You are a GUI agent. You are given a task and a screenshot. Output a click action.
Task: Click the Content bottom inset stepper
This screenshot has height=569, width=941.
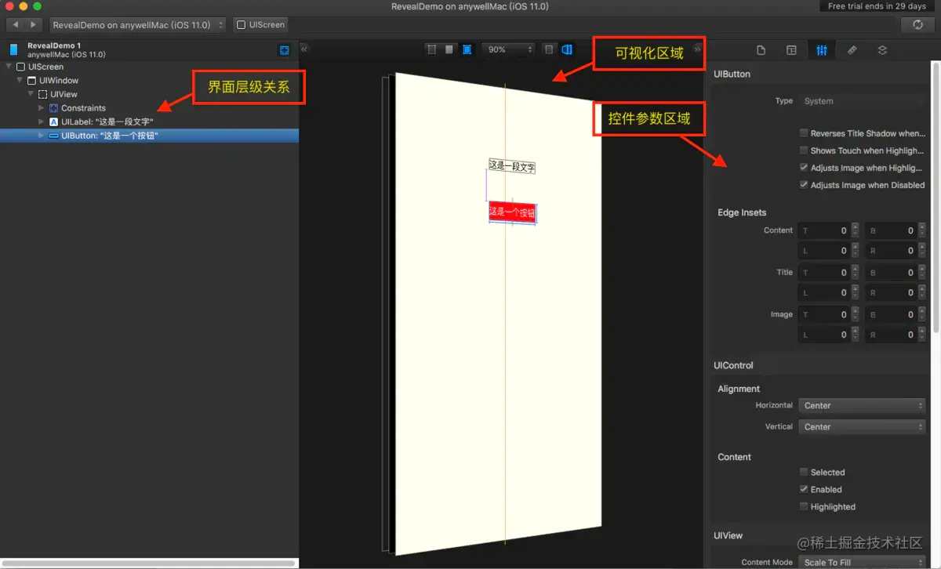point(921,230)
